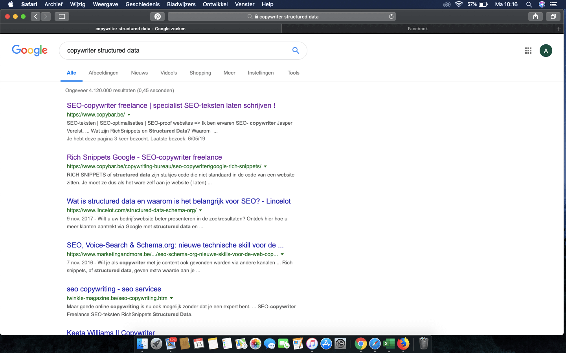This screenshot has width=566, height=353.
Task: Open Spotlight search in menu bar
Action: point(529,4)
